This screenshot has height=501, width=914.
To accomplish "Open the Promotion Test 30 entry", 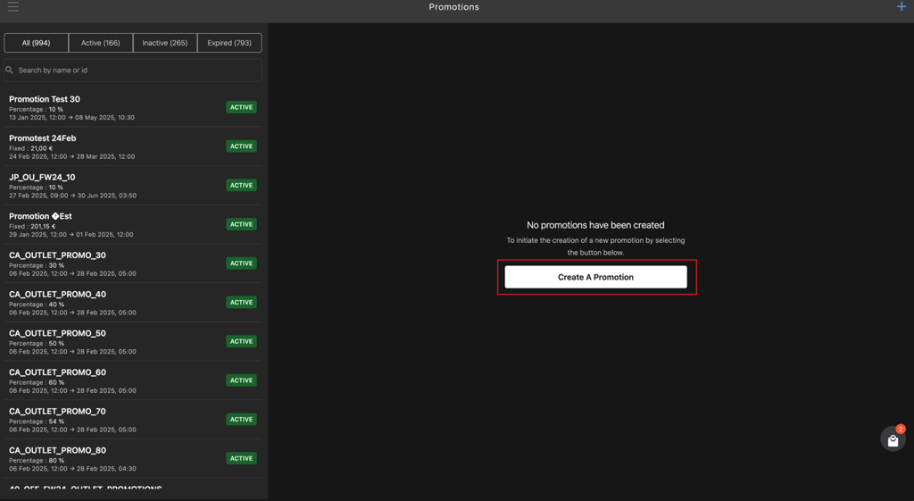I will coord(133,107).
